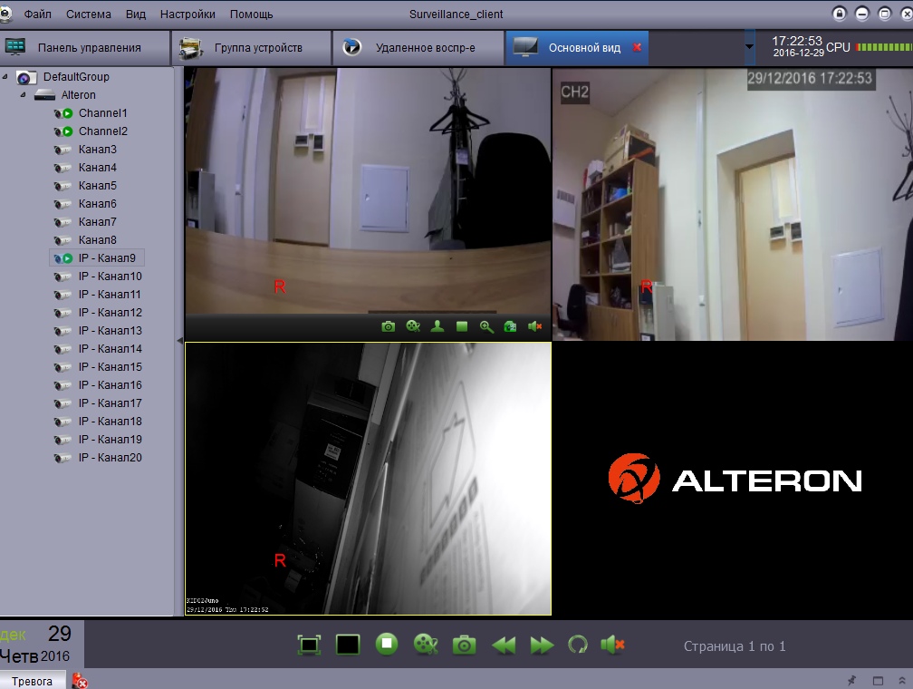913x689 pixels.
Task: Click the Alteron DVR device icon
Action: 44,95
